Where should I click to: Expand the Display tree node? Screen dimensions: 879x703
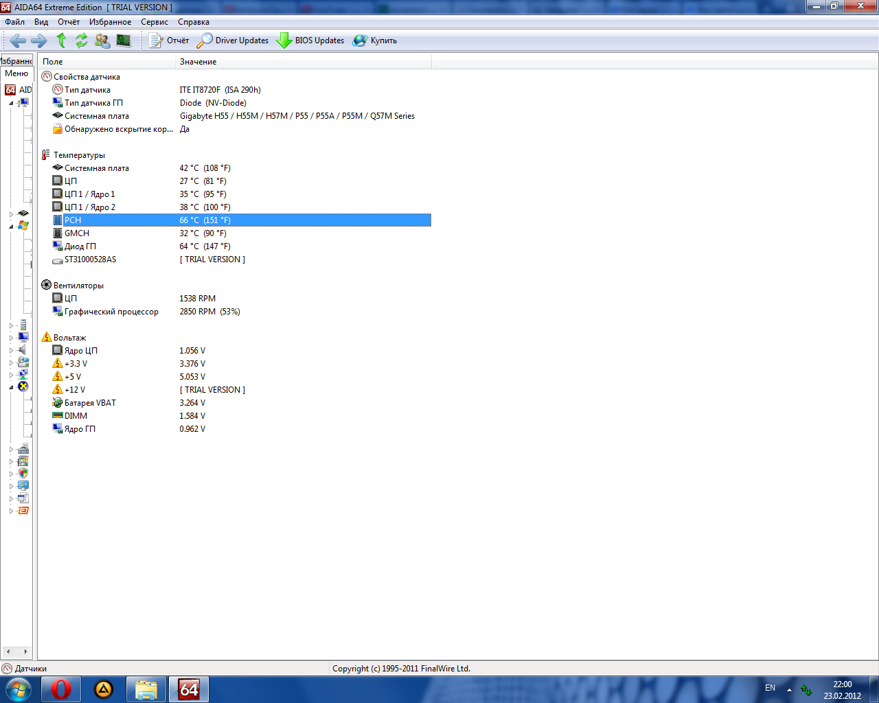(11, 337)
